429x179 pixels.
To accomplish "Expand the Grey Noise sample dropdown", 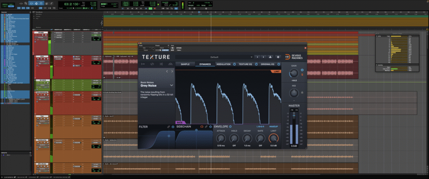I will [171, 85].
